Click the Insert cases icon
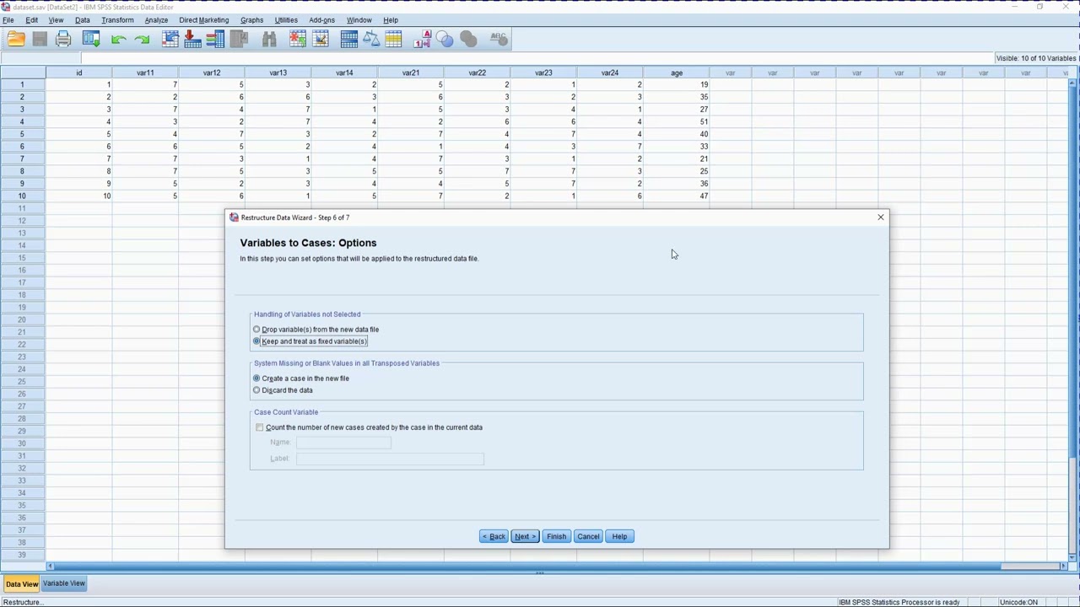This screenshot has width=1080, height=607. point(297,39)
